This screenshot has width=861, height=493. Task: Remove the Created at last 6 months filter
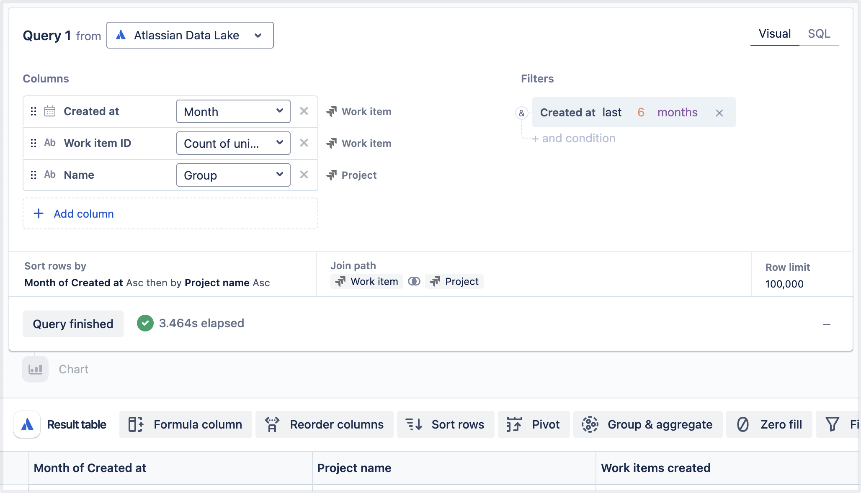pyautogui.click(x=719, y=113)
